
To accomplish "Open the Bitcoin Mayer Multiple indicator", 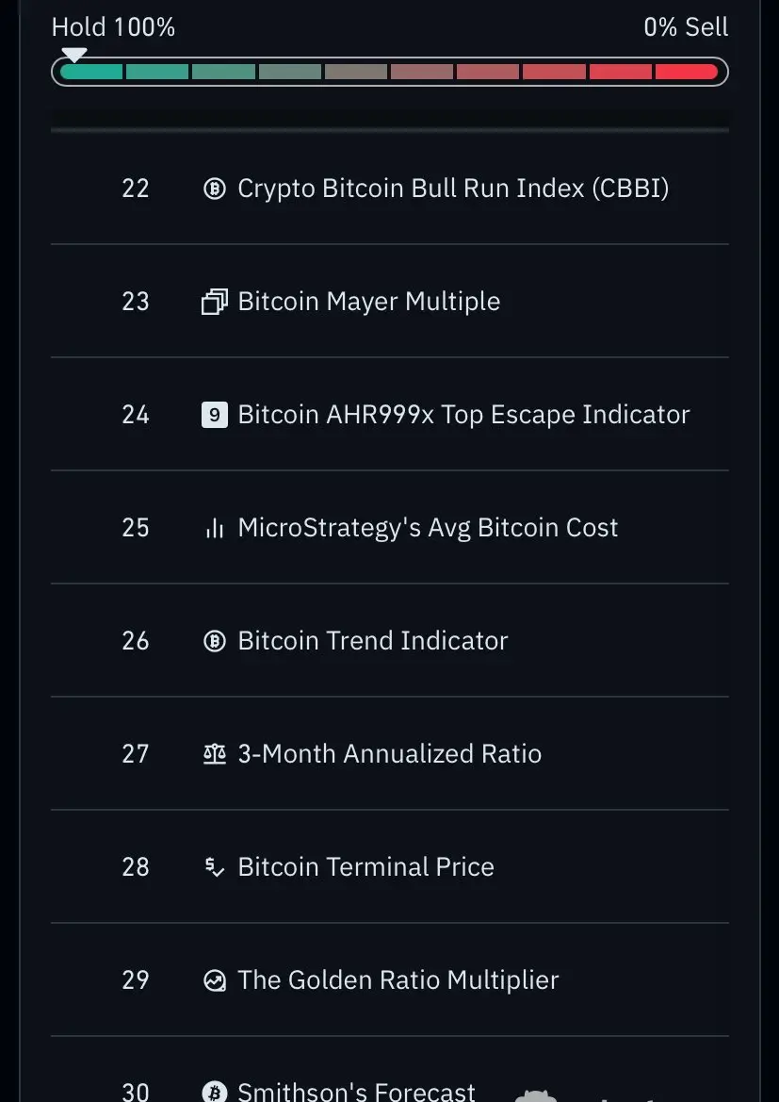I will (368, 302).
